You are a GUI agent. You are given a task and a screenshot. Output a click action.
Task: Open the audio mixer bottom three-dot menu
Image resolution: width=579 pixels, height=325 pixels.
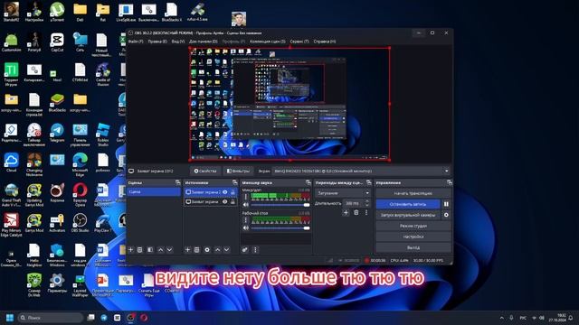(x=255, y=249)
